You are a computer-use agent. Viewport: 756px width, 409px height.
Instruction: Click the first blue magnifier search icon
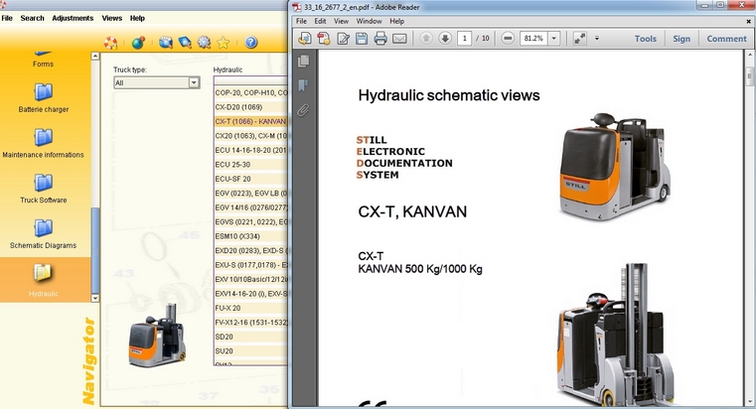pyautogui.click(x=165, y=43)
